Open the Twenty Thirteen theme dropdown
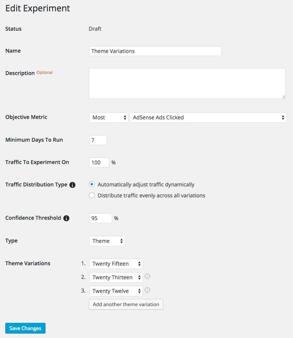 [116, 277]
